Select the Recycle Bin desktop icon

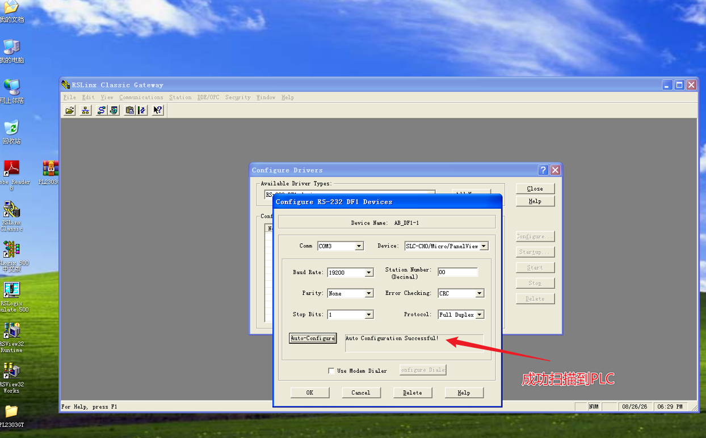(11, 132)
